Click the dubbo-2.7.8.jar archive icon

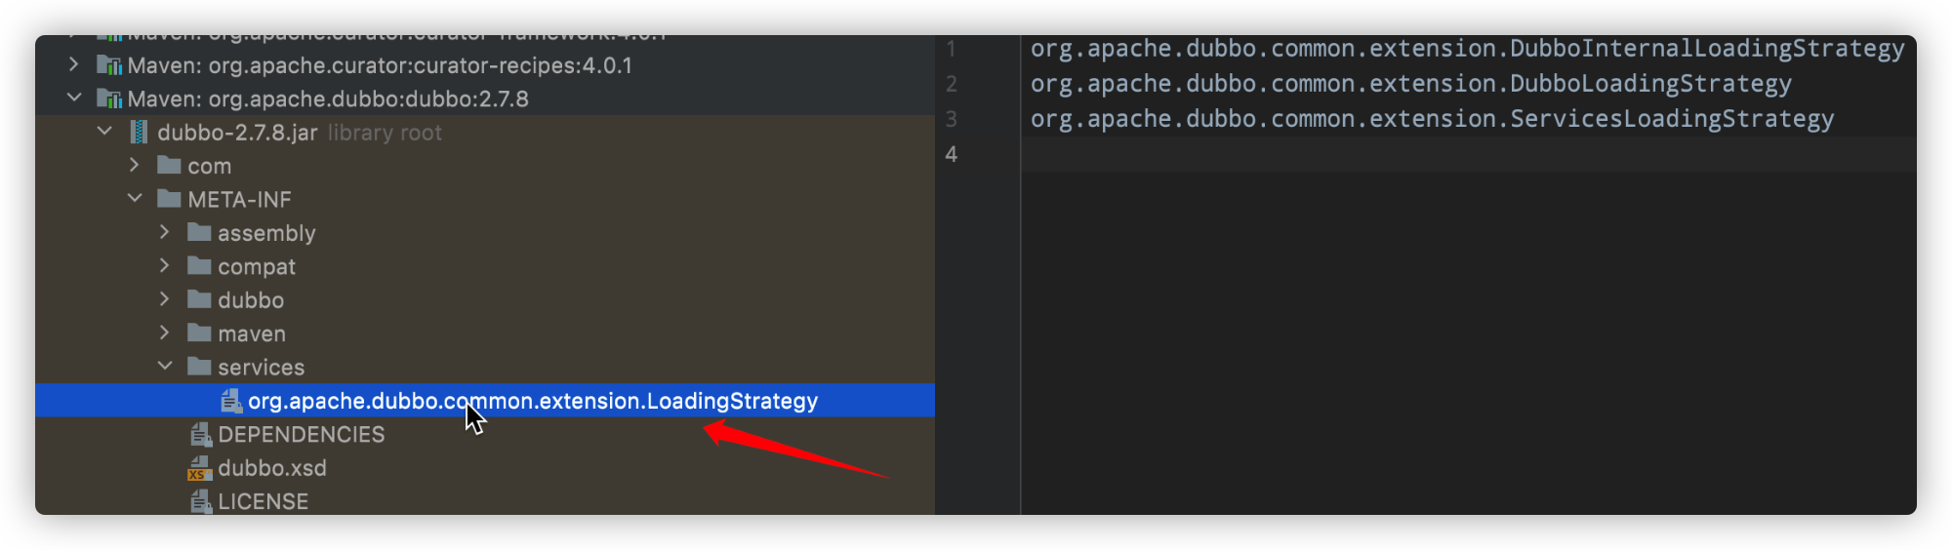coord(140,133)
